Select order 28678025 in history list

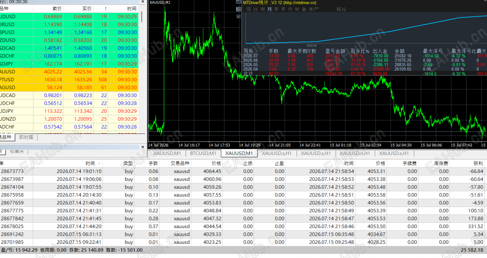tap(243, 226)
